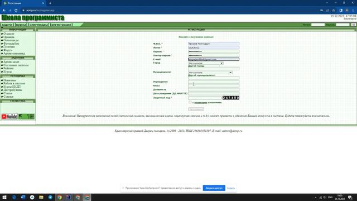Image resolution: width=357 pixels, height=201 pixels.
Task: Open the Ссылки sidebar link
Action: (8, 97)
